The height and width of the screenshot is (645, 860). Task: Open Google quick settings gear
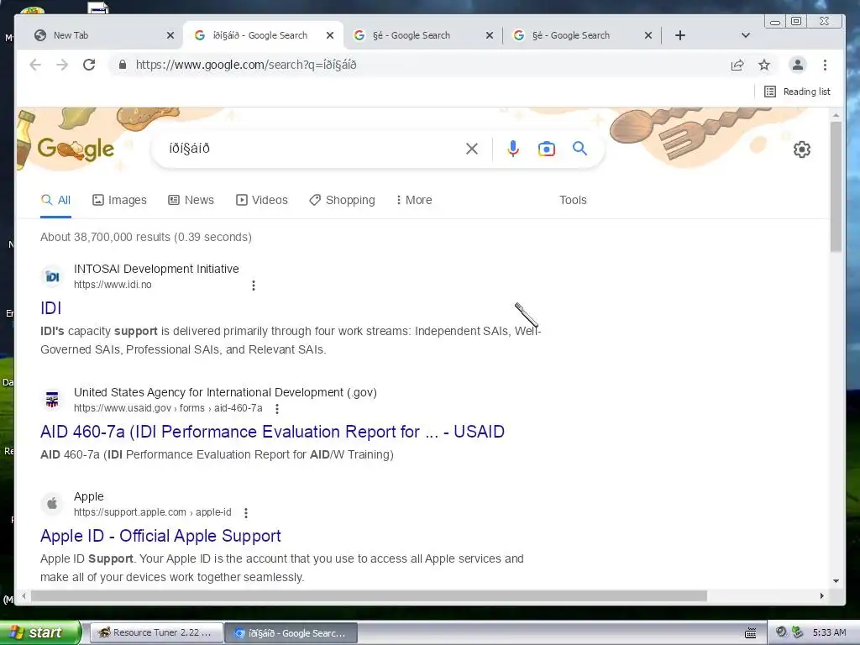click(802, 149)
